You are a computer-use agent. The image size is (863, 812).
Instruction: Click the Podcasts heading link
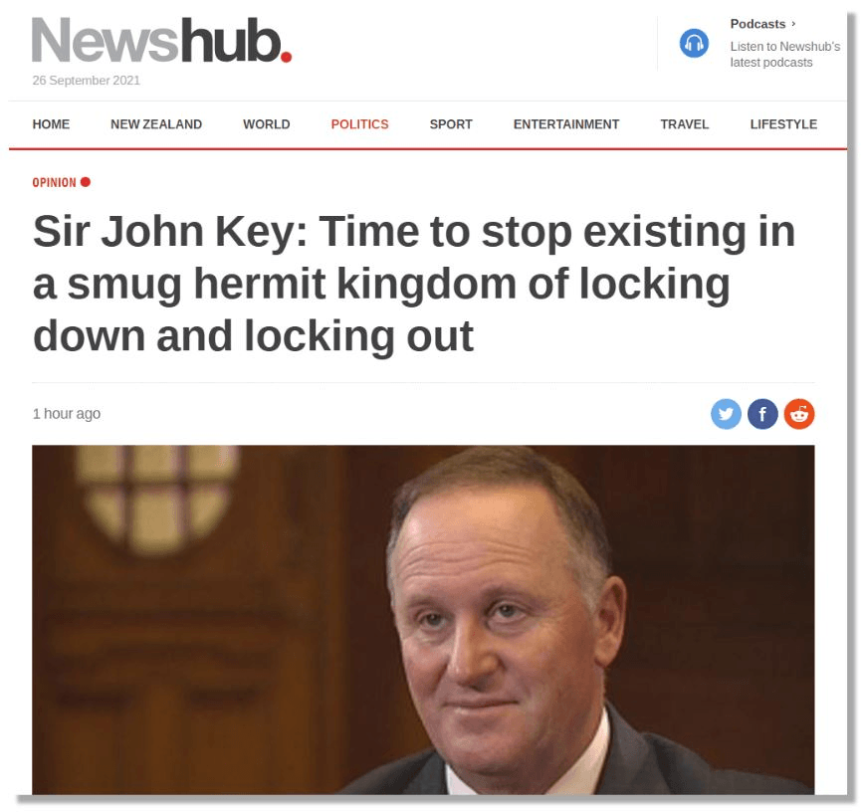point(757,24)
